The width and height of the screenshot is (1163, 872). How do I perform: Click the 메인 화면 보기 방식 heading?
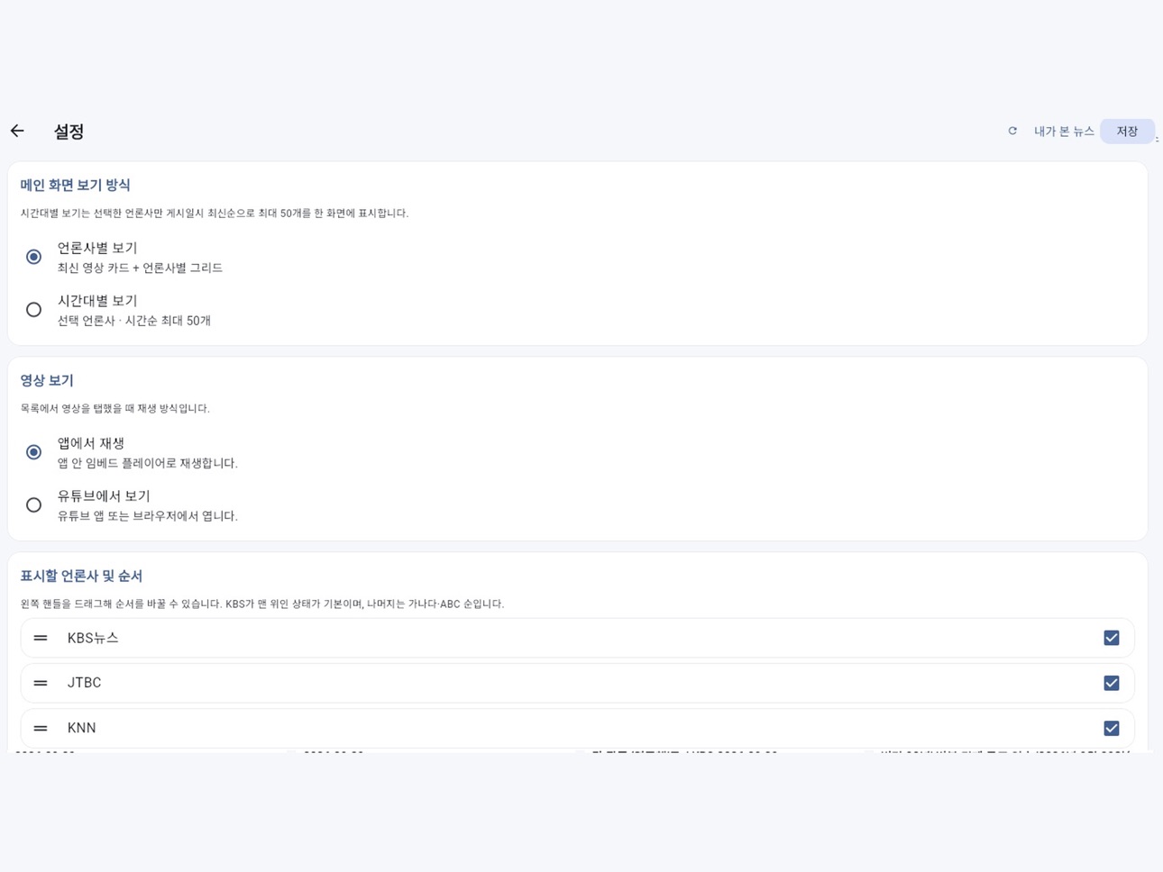(75, 185)
